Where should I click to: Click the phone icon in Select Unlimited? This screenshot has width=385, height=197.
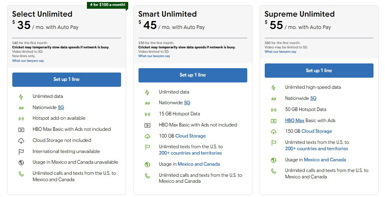(x=21, y=174)
